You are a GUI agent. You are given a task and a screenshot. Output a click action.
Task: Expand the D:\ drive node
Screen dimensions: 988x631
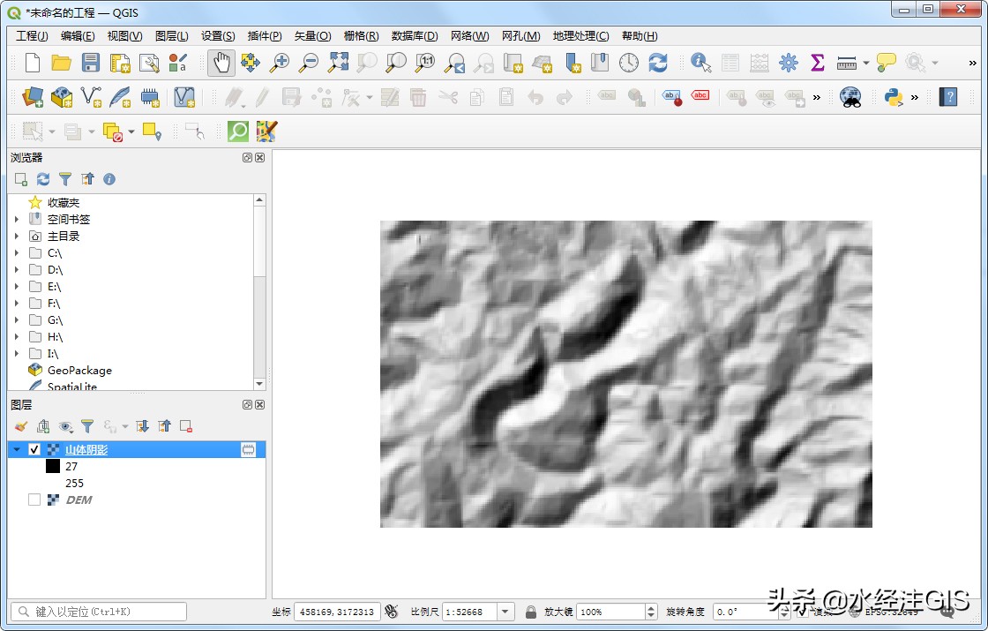pos(17,270)
